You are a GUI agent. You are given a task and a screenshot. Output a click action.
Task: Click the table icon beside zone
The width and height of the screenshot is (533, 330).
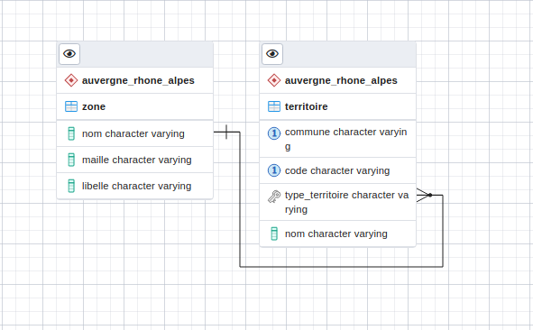pyautogui.click(x=71, y=106)
